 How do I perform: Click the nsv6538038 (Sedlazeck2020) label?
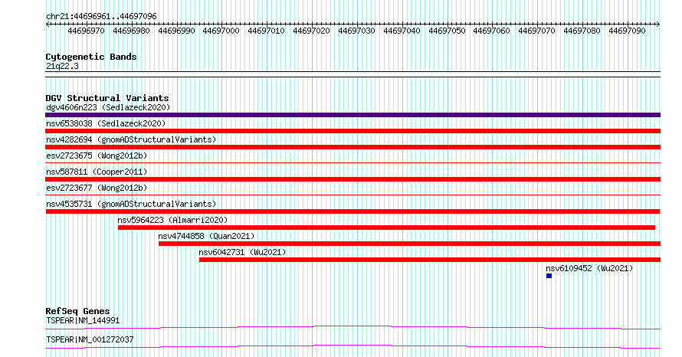point(106,123)
